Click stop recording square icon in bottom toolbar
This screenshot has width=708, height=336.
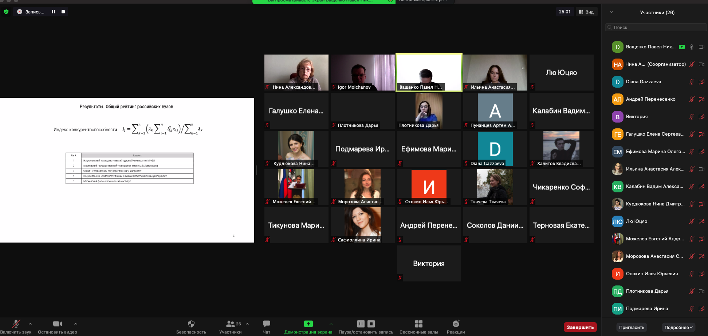[371, 324]
